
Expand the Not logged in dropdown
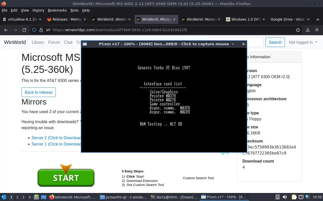(x=303, y=42)
